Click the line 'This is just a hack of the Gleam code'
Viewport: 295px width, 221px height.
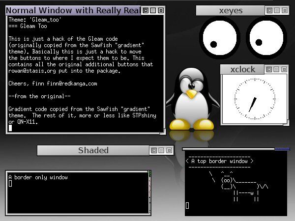click(63, 39)
